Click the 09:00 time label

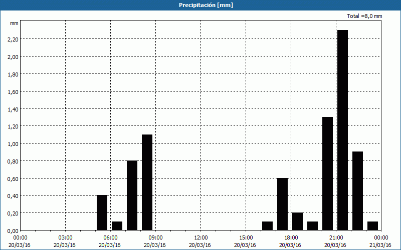(x=155, y=238)
